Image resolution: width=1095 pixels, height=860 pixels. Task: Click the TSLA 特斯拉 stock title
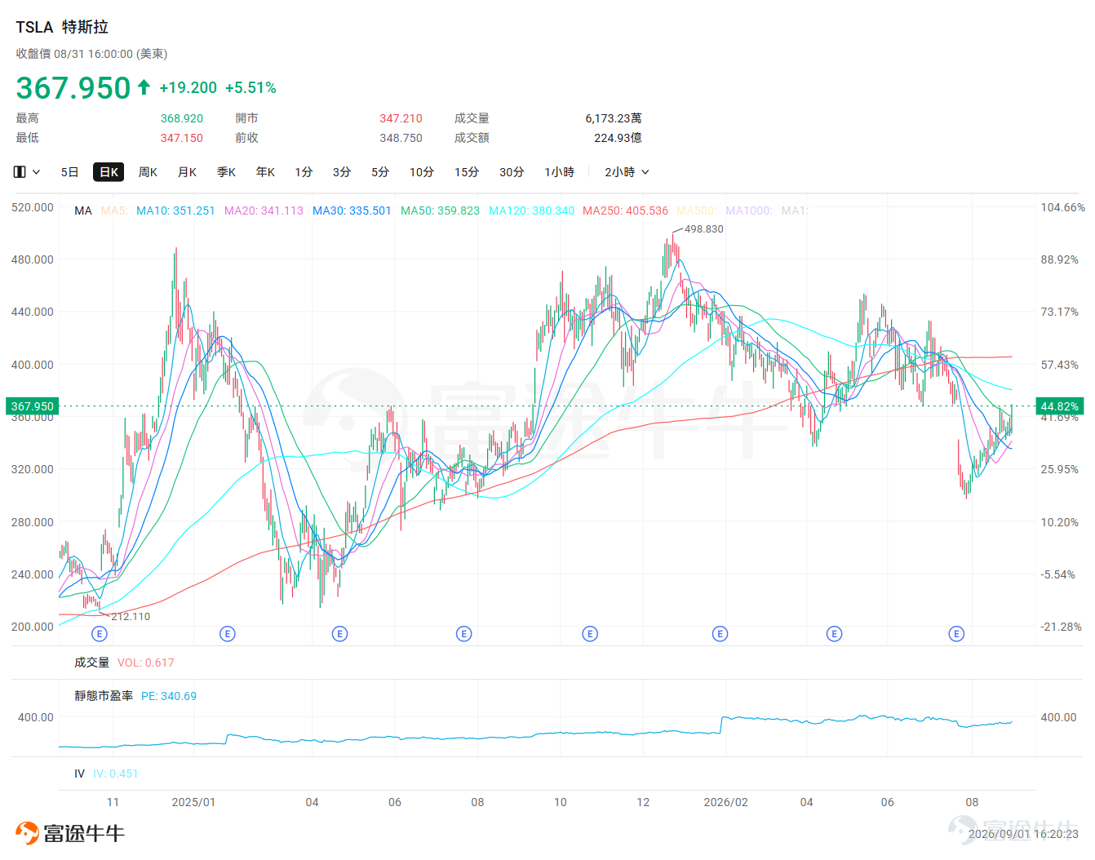[62, 27]
